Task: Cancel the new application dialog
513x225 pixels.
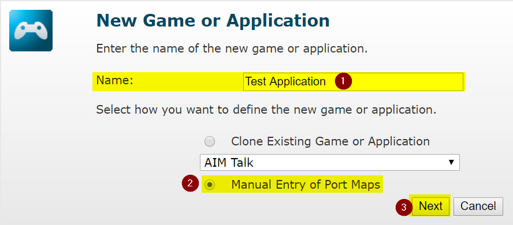Action: point(478,206)
